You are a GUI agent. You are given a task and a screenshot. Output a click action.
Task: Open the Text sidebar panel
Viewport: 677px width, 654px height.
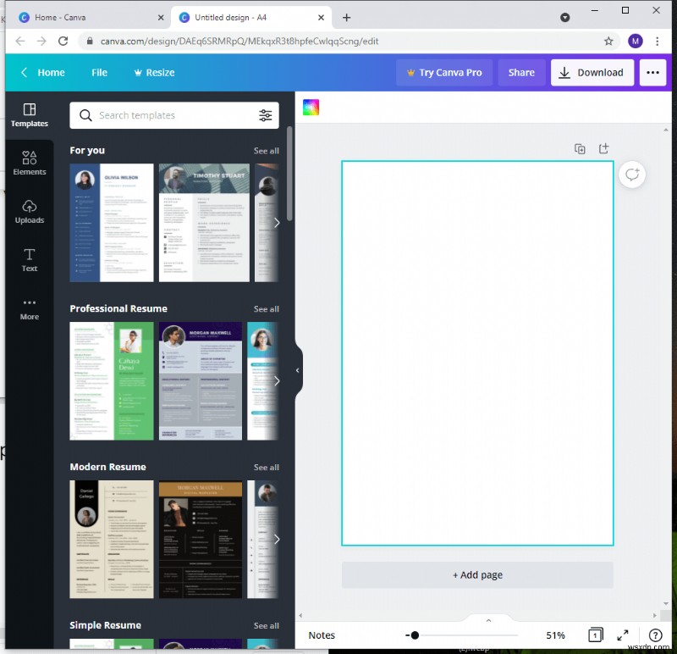tap(30, 260)
